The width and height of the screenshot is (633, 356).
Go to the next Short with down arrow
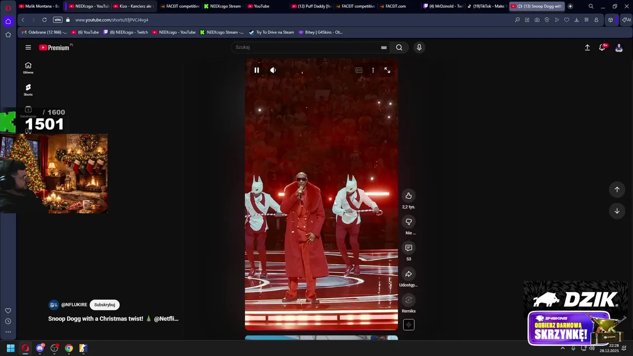click(617, 211)
